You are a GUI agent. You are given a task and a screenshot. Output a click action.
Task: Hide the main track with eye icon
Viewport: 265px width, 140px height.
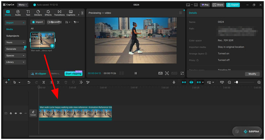[x=16, y=113]
